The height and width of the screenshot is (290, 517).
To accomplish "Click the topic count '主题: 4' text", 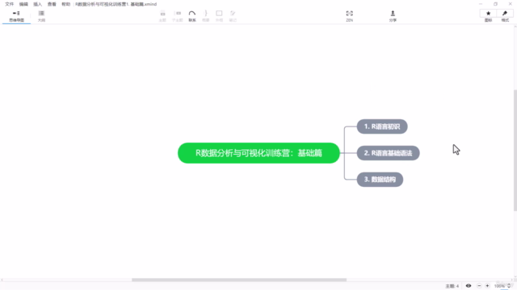I will point(452,286).
